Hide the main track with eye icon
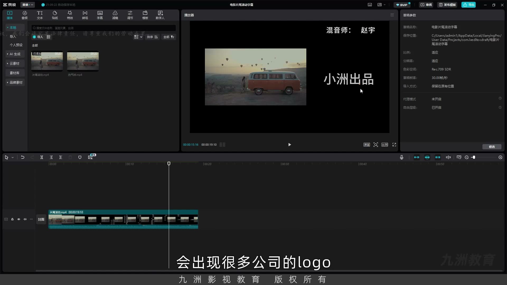 [19, 219]
